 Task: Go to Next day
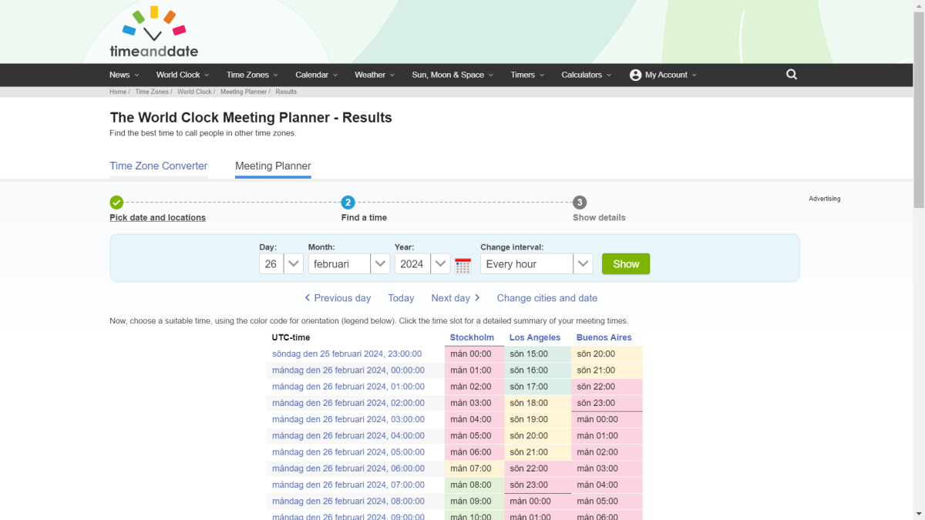tap(456, 298)
